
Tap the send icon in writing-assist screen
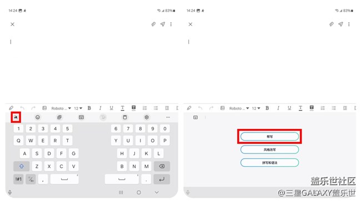click(x=340, y=24)
